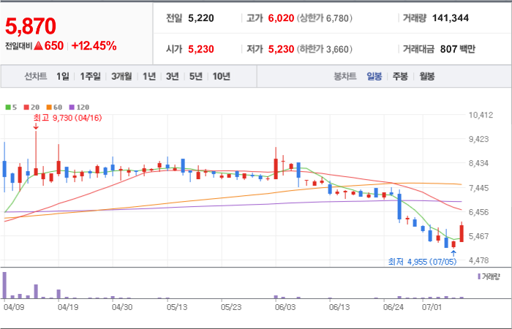Click the 05/23 date axis label
The height and width of the screenshot is (329, 512).
[x=231, y=307]
